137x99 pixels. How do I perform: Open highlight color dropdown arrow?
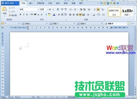[x=52, y=15]
